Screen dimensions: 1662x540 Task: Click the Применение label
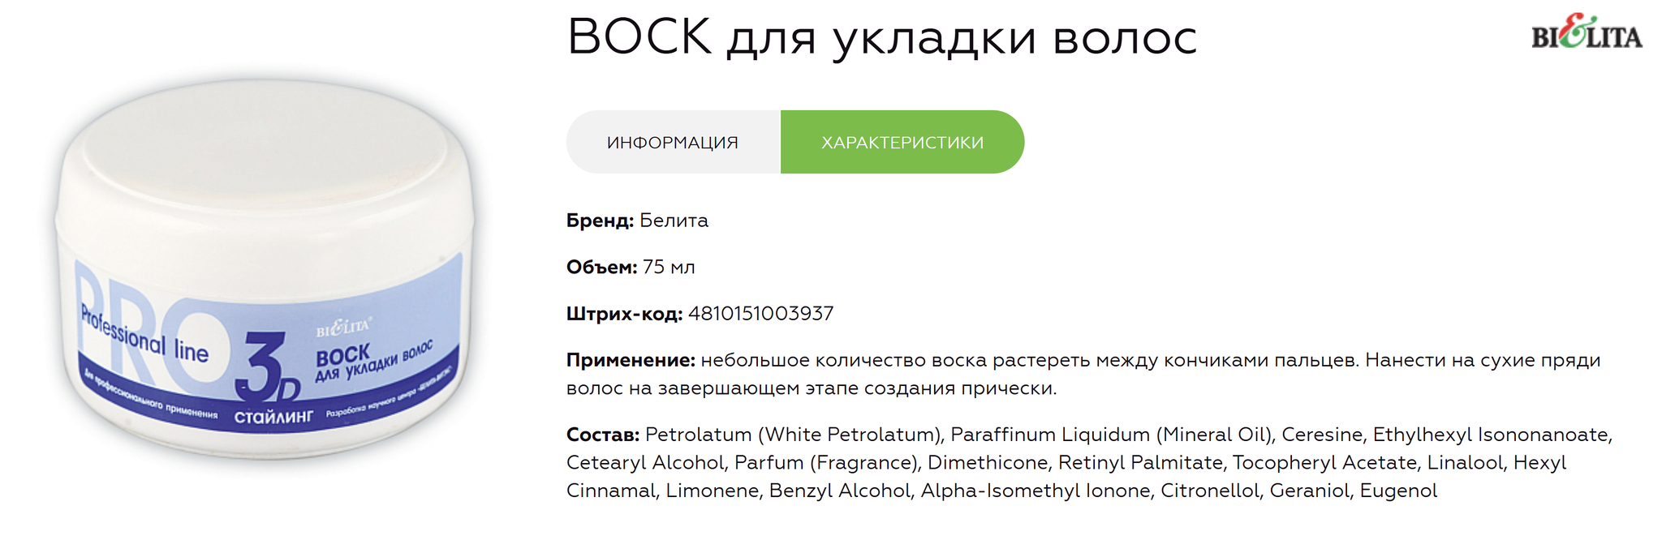631,360
